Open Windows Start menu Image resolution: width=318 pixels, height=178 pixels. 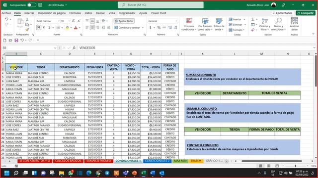(x=6, y=173)
